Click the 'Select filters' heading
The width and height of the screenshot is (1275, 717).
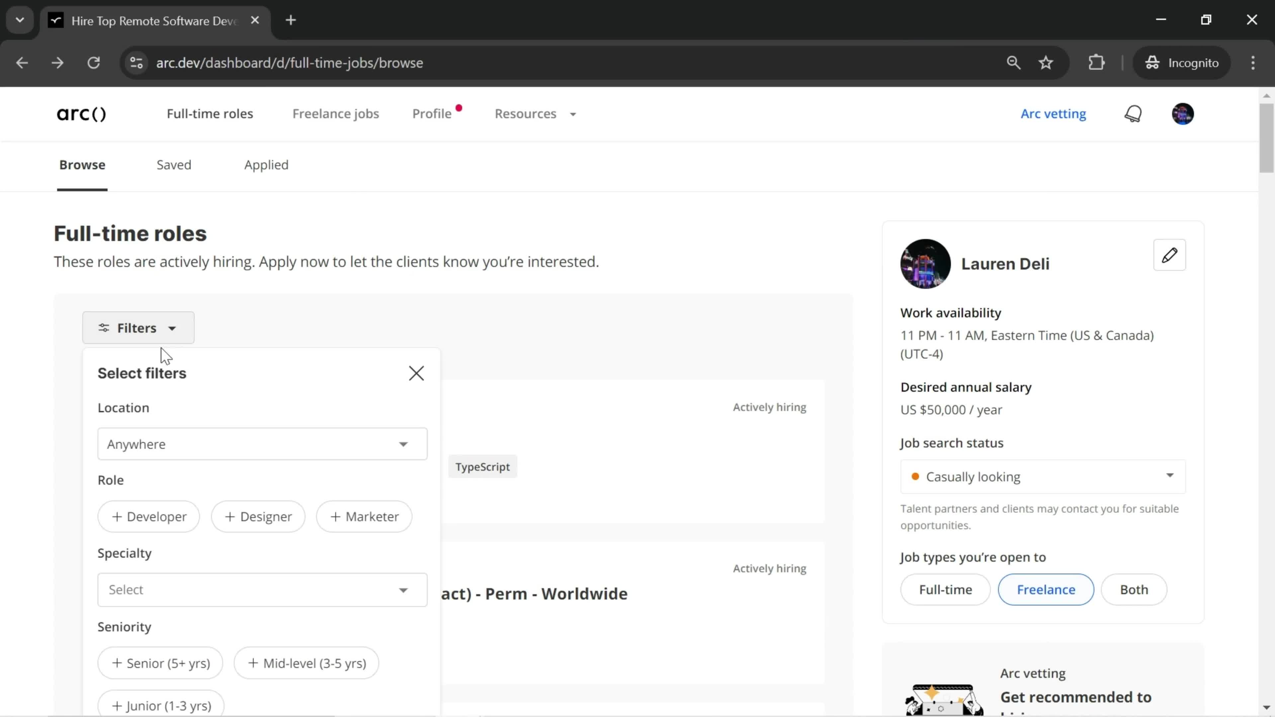point(142,373)
